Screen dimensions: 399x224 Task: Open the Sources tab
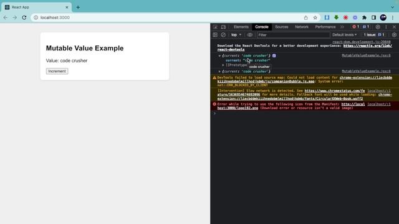point(281,27)
